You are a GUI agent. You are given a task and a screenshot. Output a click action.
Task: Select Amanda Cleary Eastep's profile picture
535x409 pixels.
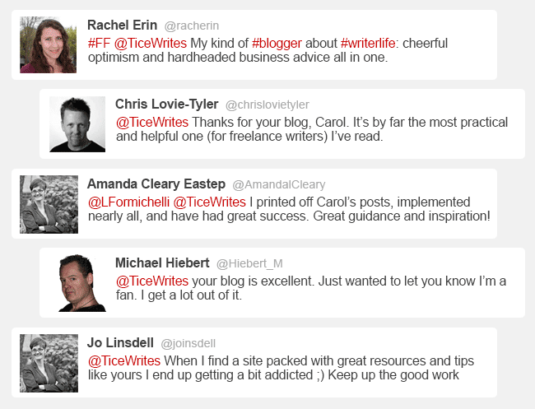[49, 204]
